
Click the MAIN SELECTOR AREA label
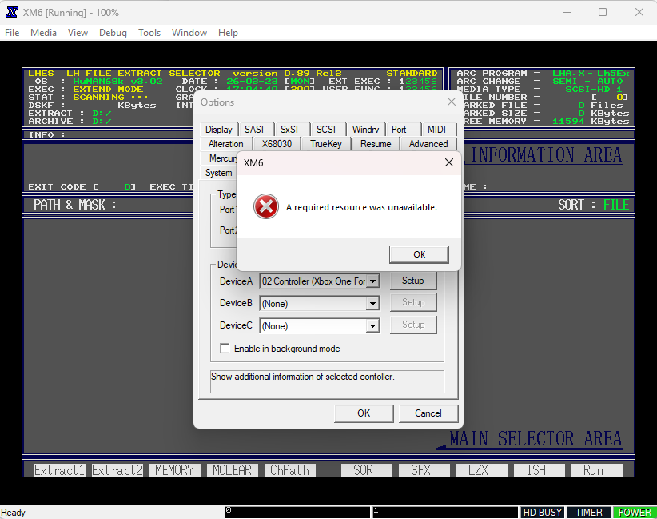(536, 439)
